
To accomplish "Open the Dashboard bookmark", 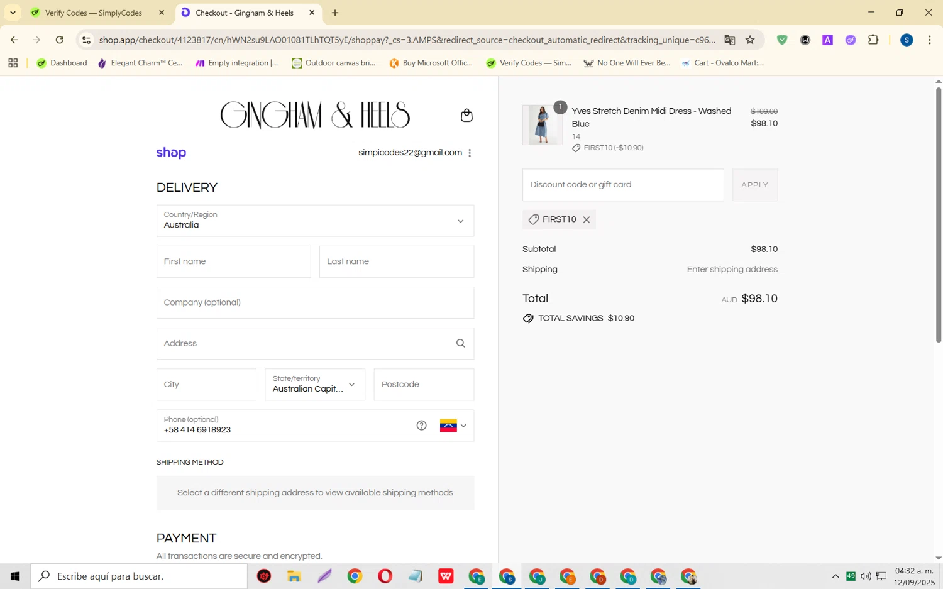I will (62, 63).
